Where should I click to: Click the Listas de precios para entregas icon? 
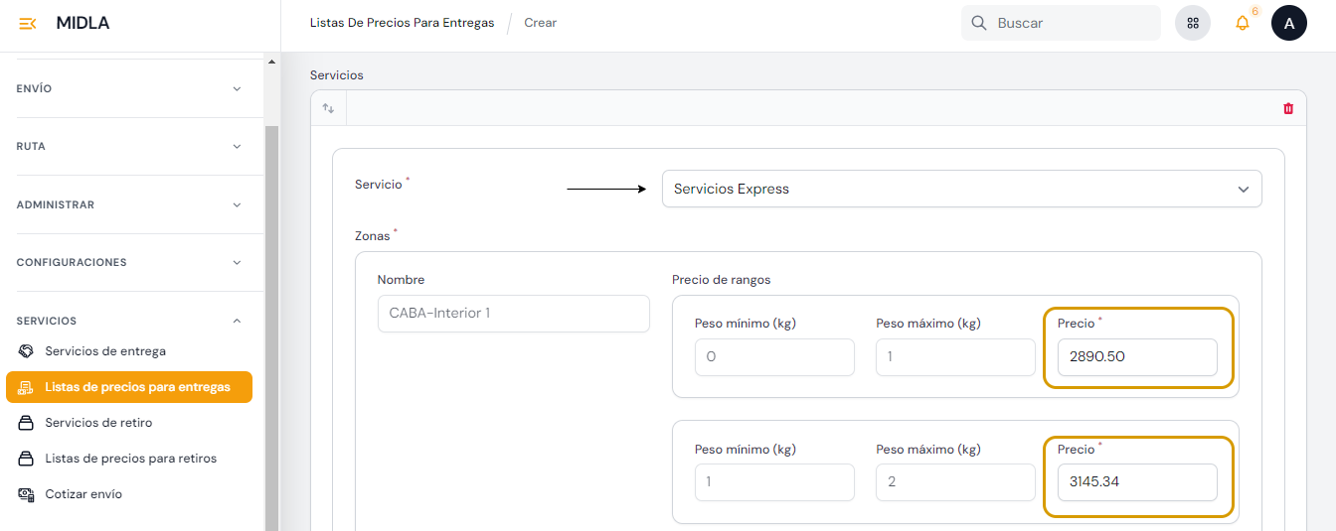click(x=26, y=387)
